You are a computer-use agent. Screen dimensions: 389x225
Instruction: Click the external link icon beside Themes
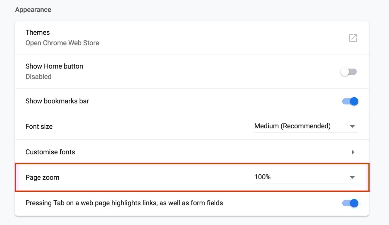pos(353,38)
